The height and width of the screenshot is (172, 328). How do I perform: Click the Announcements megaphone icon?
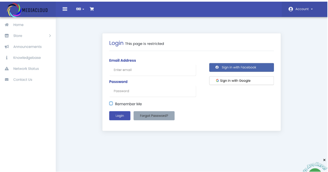(x=7, y=47)
